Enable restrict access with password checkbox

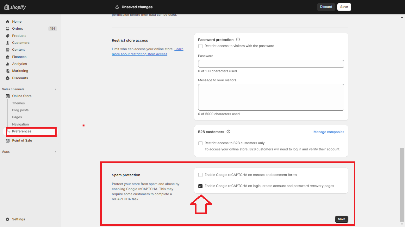tap(200, 46)
